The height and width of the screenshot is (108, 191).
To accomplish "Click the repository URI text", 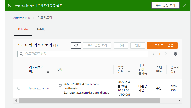I will pos(86,88).
